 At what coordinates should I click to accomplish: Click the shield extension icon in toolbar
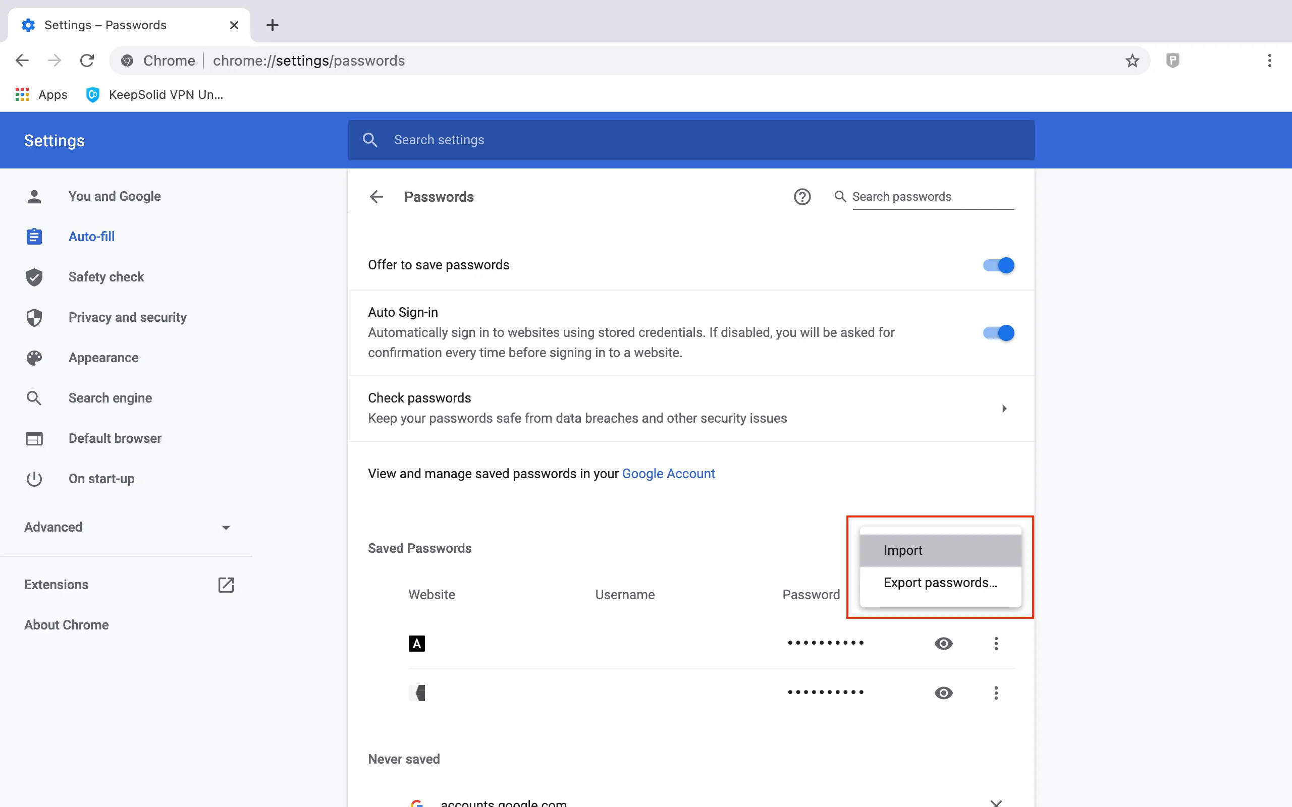1172,61
